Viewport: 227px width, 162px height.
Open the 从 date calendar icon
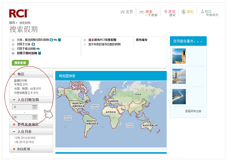pyautogui.click(x=35, y=107)
